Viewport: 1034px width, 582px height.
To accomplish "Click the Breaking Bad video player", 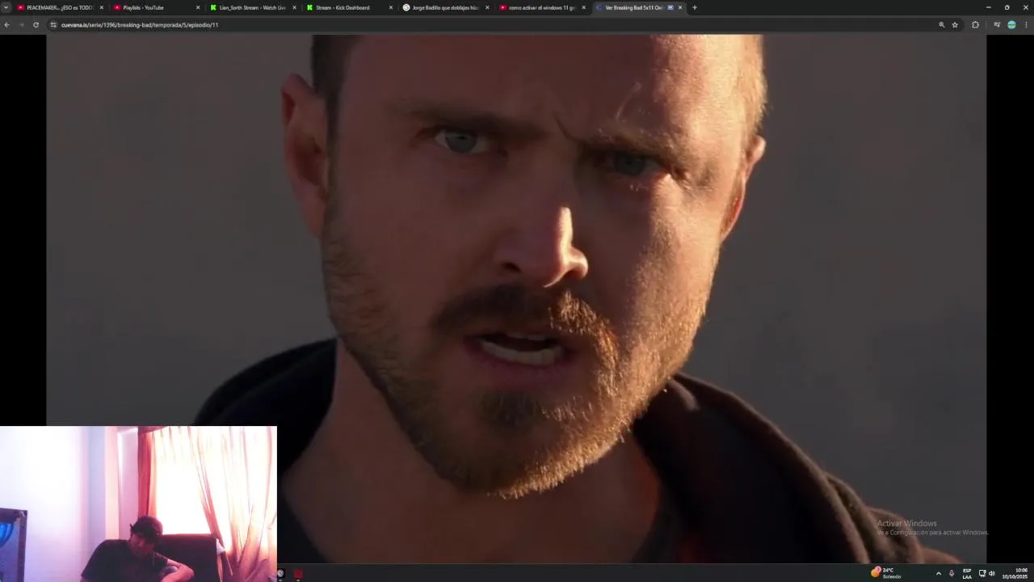I will coord(516,297).
